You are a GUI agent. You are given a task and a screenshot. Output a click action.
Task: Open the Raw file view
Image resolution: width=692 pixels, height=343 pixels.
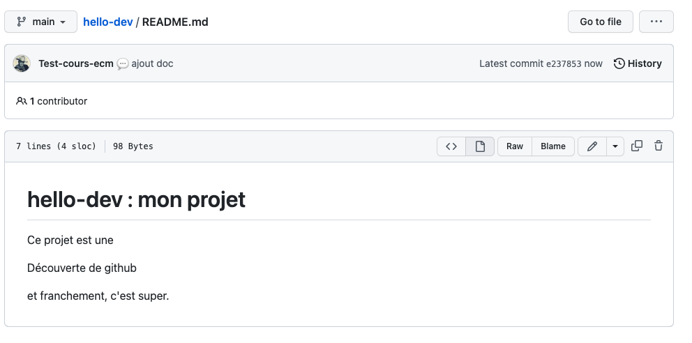[x=515, y=146]
